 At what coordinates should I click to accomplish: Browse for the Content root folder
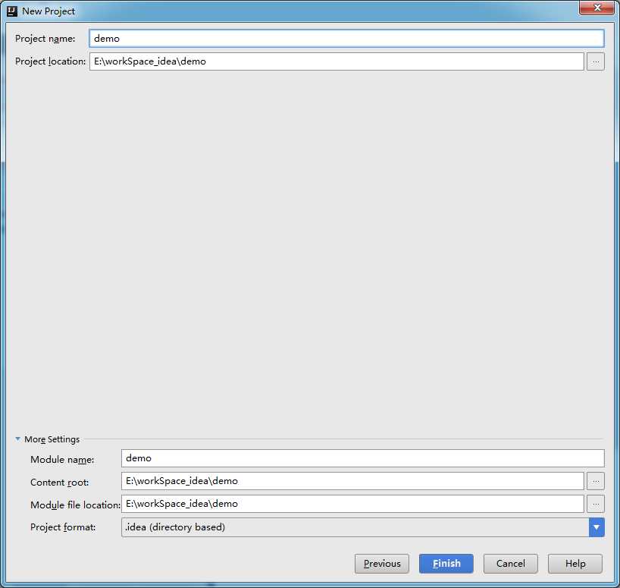point(596,481)
